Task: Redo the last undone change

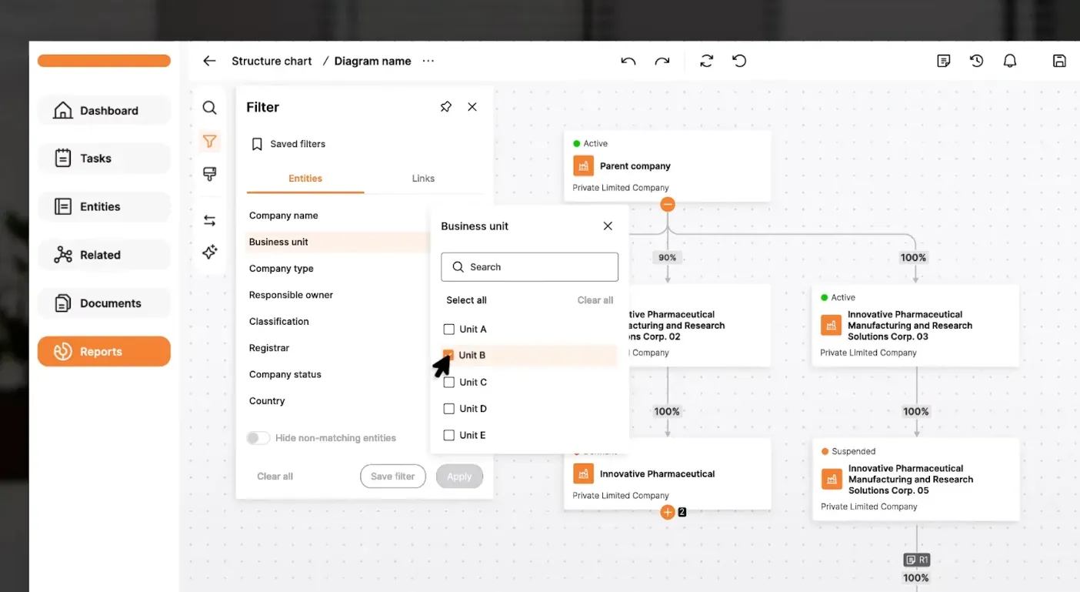Action: (662, 61)
